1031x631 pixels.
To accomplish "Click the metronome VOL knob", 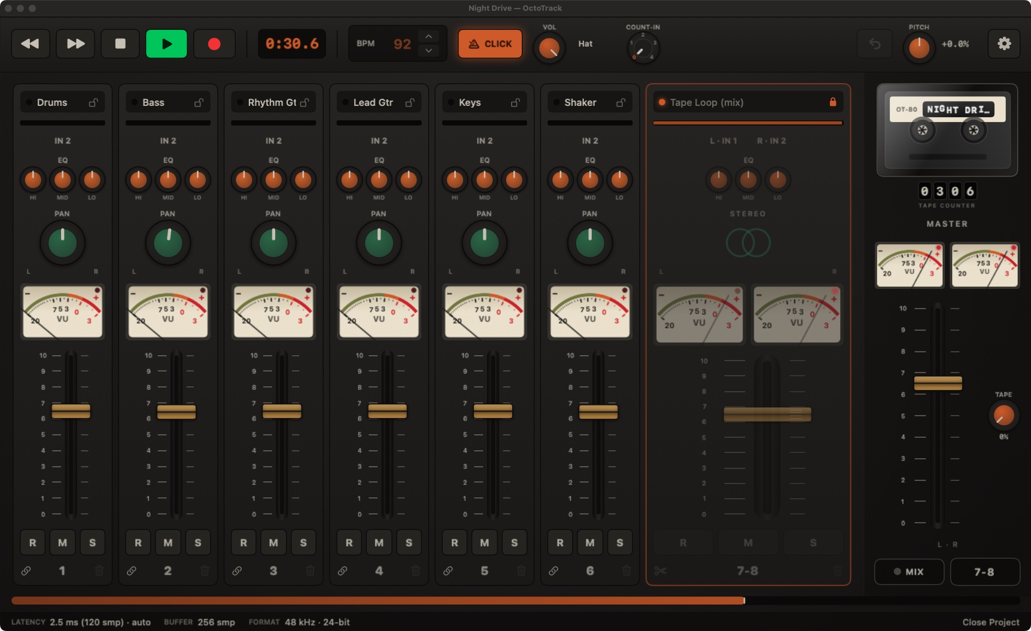I will [549, 48].
